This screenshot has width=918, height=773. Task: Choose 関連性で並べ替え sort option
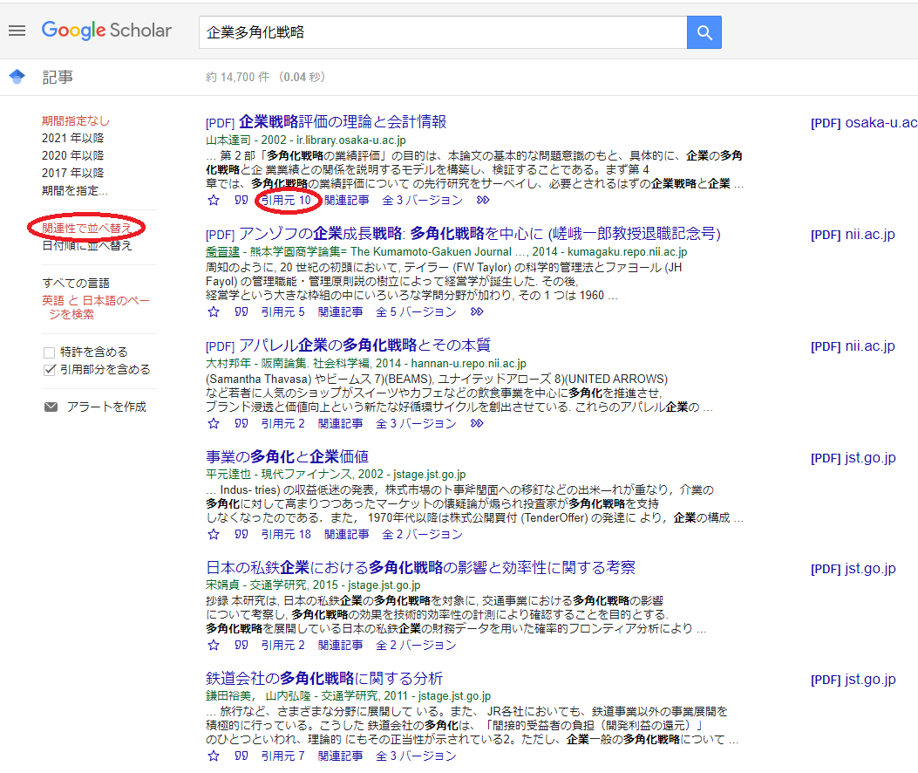[x=86, y=228]
